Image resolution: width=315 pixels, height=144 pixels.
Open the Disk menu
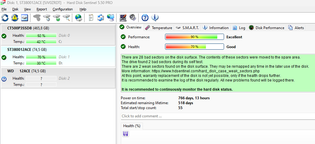pos(15,9)
